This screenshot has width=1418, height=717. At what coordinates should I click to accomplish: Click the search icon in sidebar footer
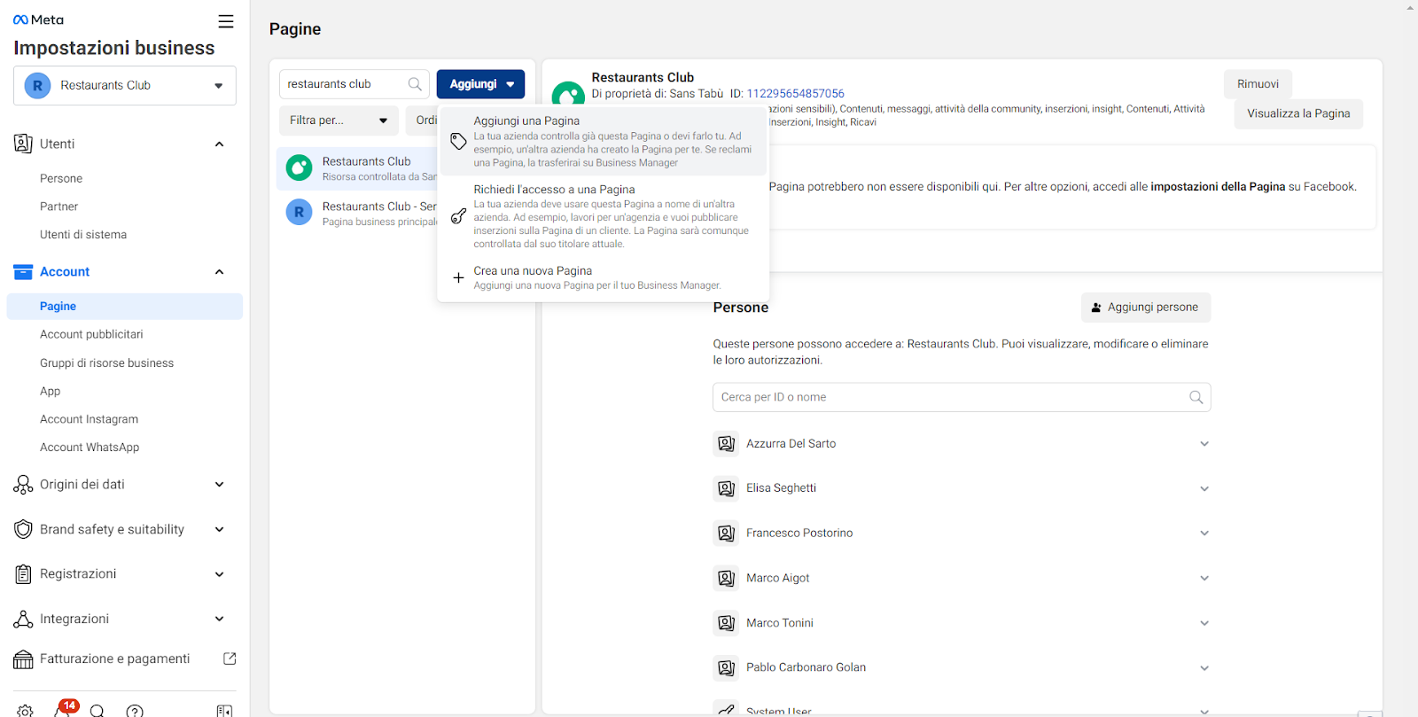click(97, 711)
